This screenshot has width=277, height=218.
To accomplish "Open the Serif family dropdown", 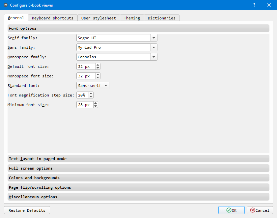I will 153,38.
